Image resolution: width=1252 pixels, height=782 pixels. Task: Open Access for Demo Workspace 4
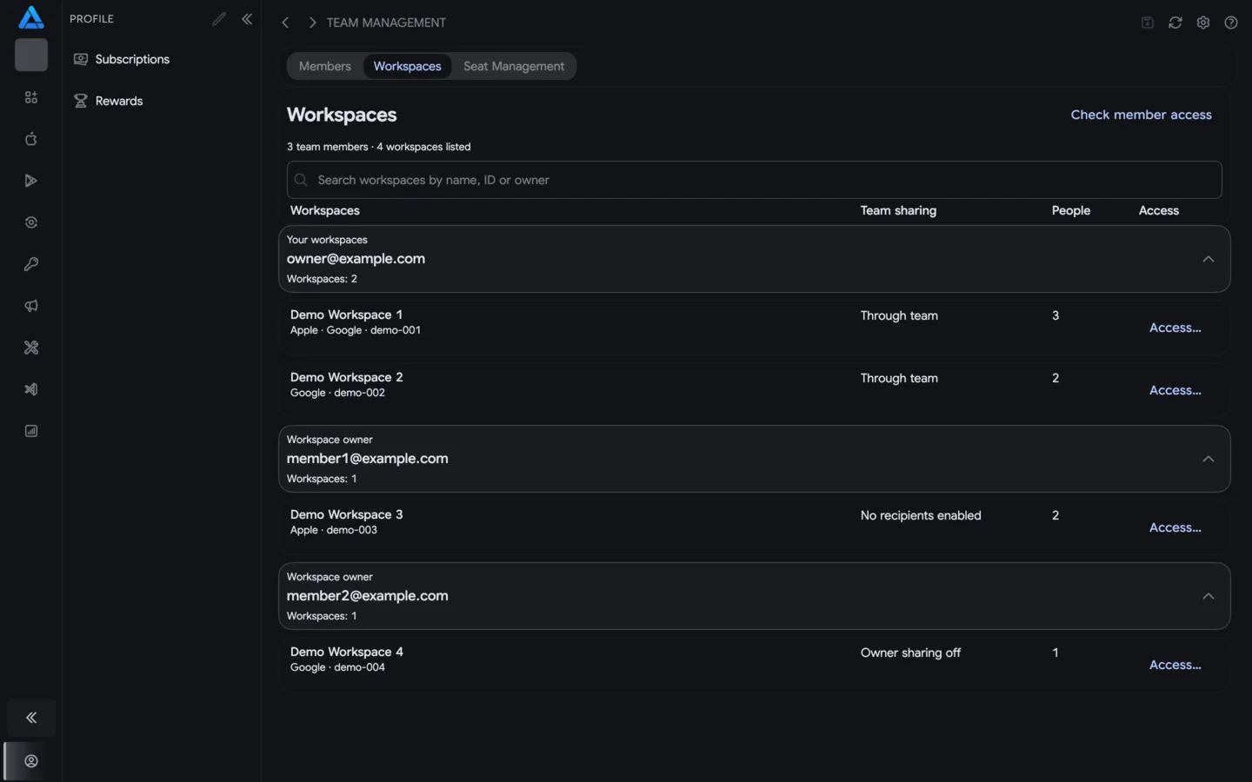point(1175,665)
